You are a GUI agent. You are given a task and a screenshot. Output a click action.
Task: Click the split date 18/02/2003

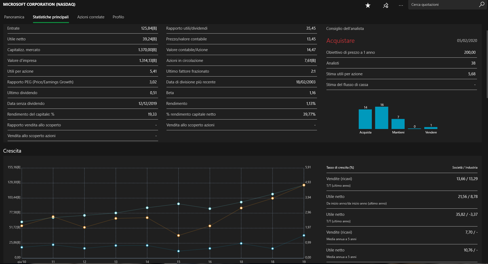(306, 82)
